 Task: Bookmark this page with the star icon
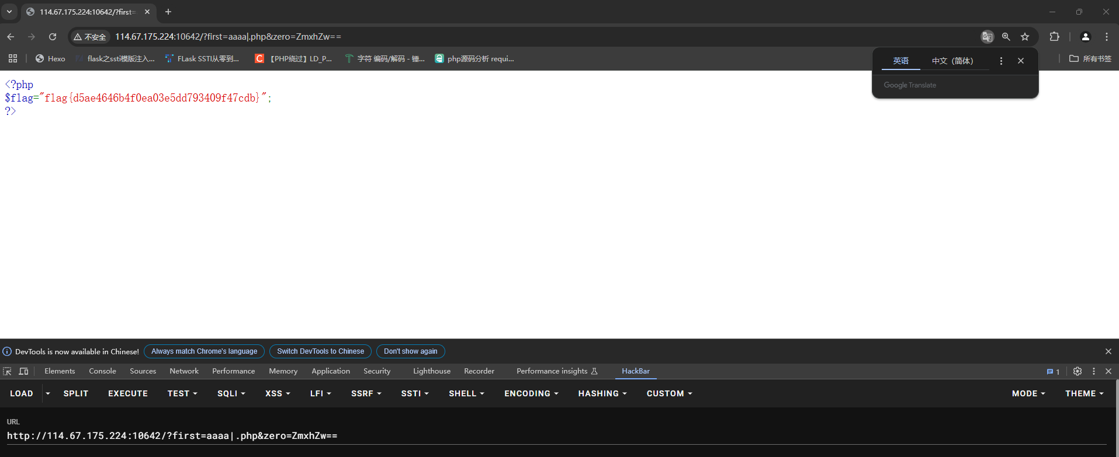pyautogui.click(x=1025, y=37)
